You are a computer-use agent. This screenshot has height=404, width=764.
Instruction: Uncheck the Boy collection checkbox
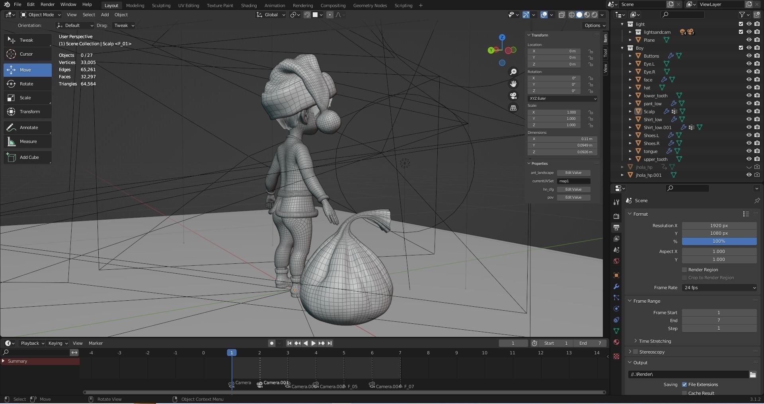(741, 48)
